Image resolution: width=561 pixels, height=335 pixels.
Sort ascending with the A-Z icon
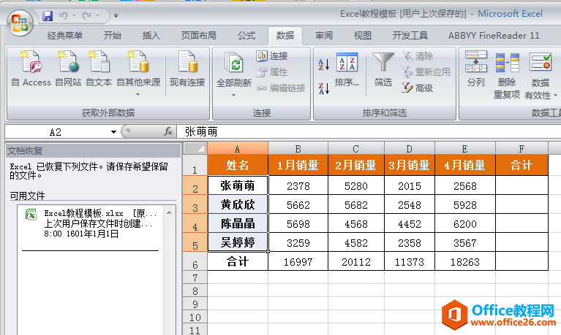(x=323, y=66)
